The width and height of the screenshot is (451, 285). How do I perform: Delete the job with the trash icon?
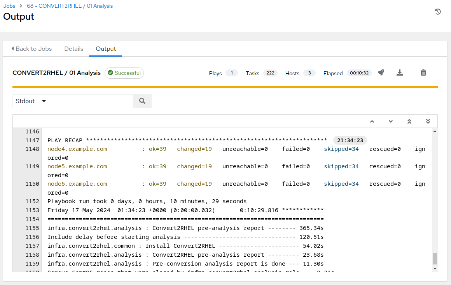click(x=423, y=73)
